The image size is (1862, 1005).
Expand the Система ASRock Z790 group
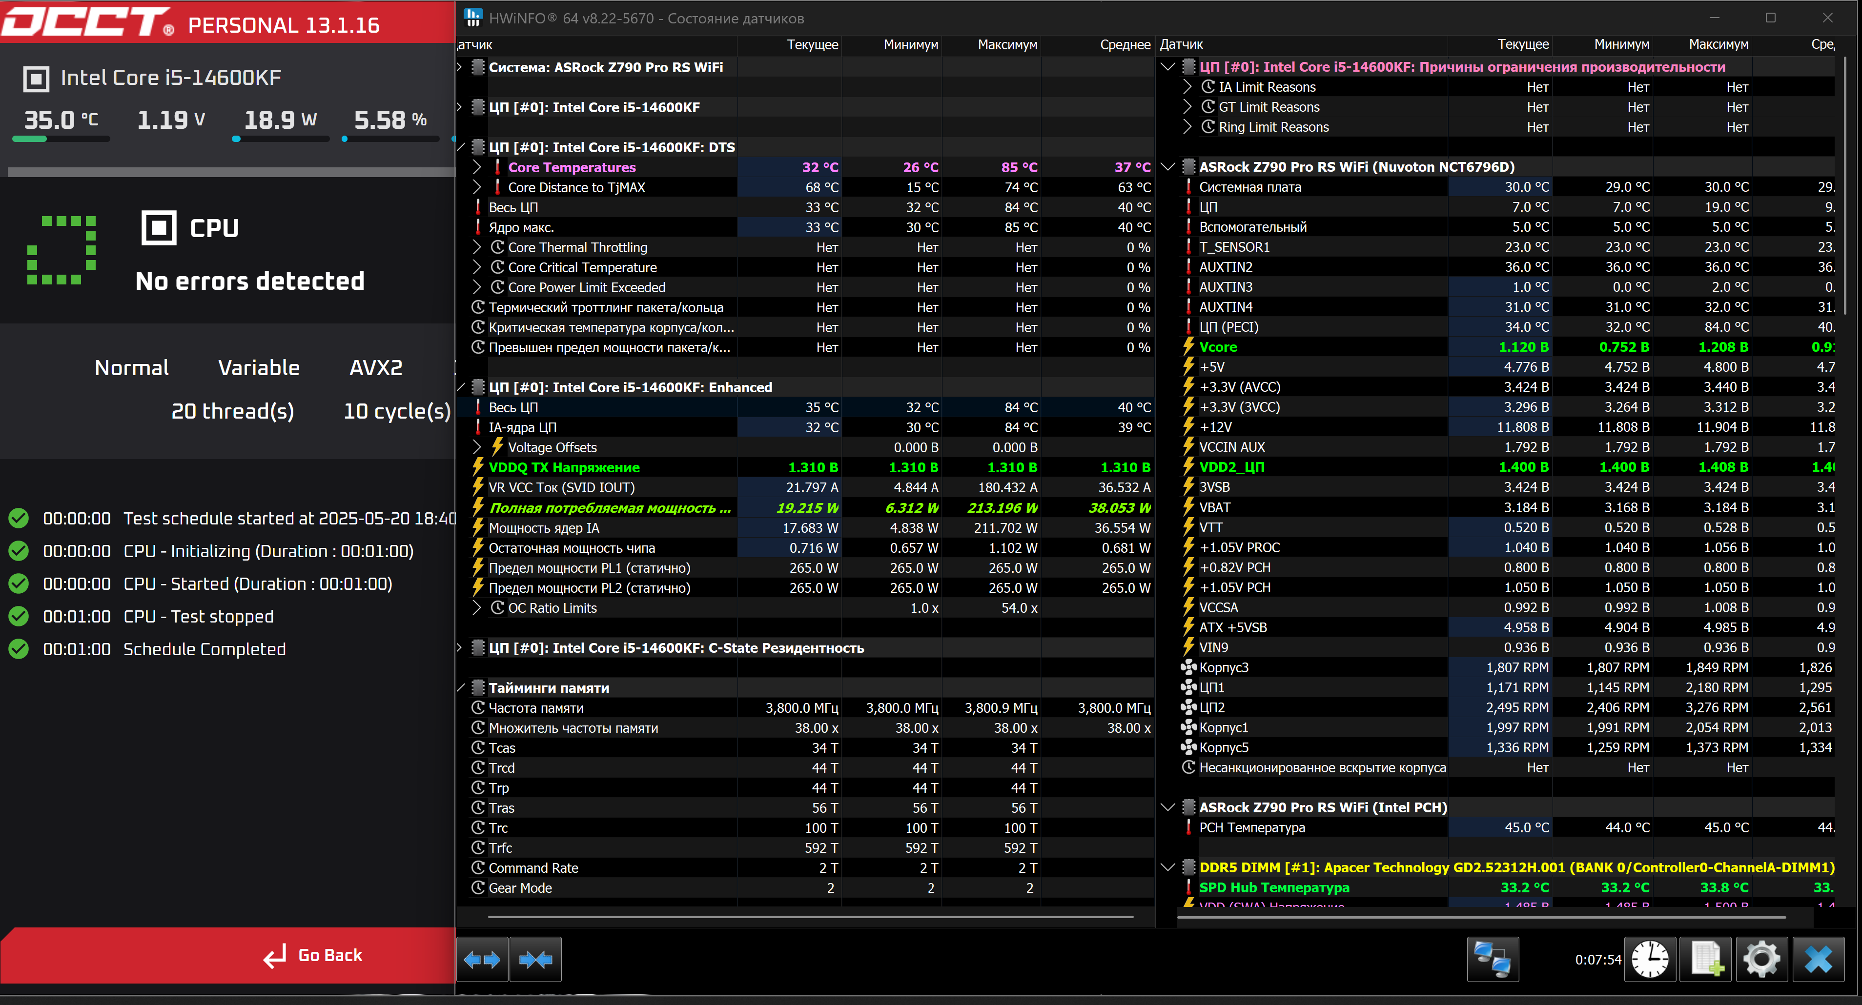pyautogui.click(x=460, y=67)
